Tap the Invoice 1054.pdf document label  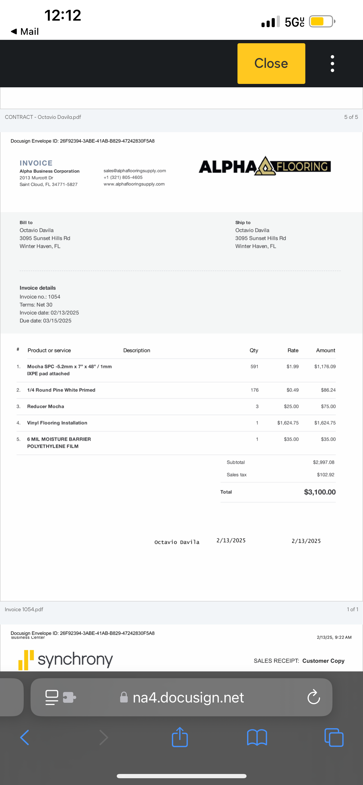point(24,609)
